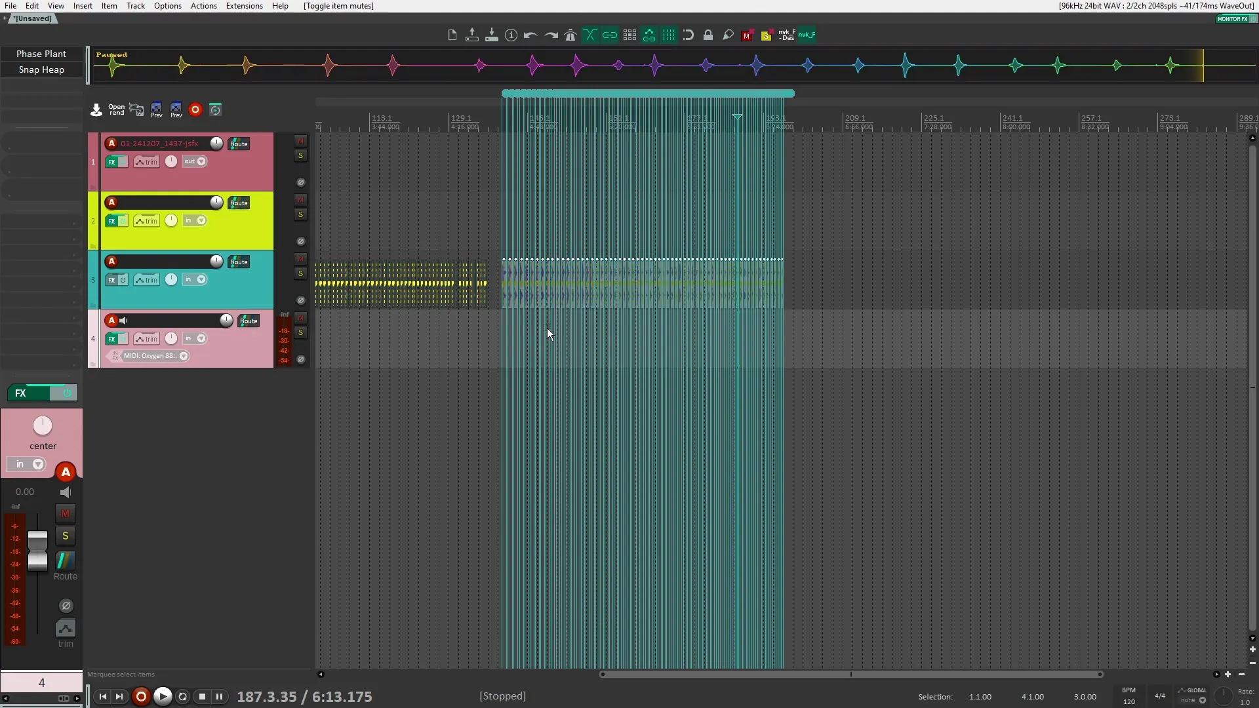1259x708 pixels.
Task: Open mixer strip 'in' dropdown
Action: 26,464
